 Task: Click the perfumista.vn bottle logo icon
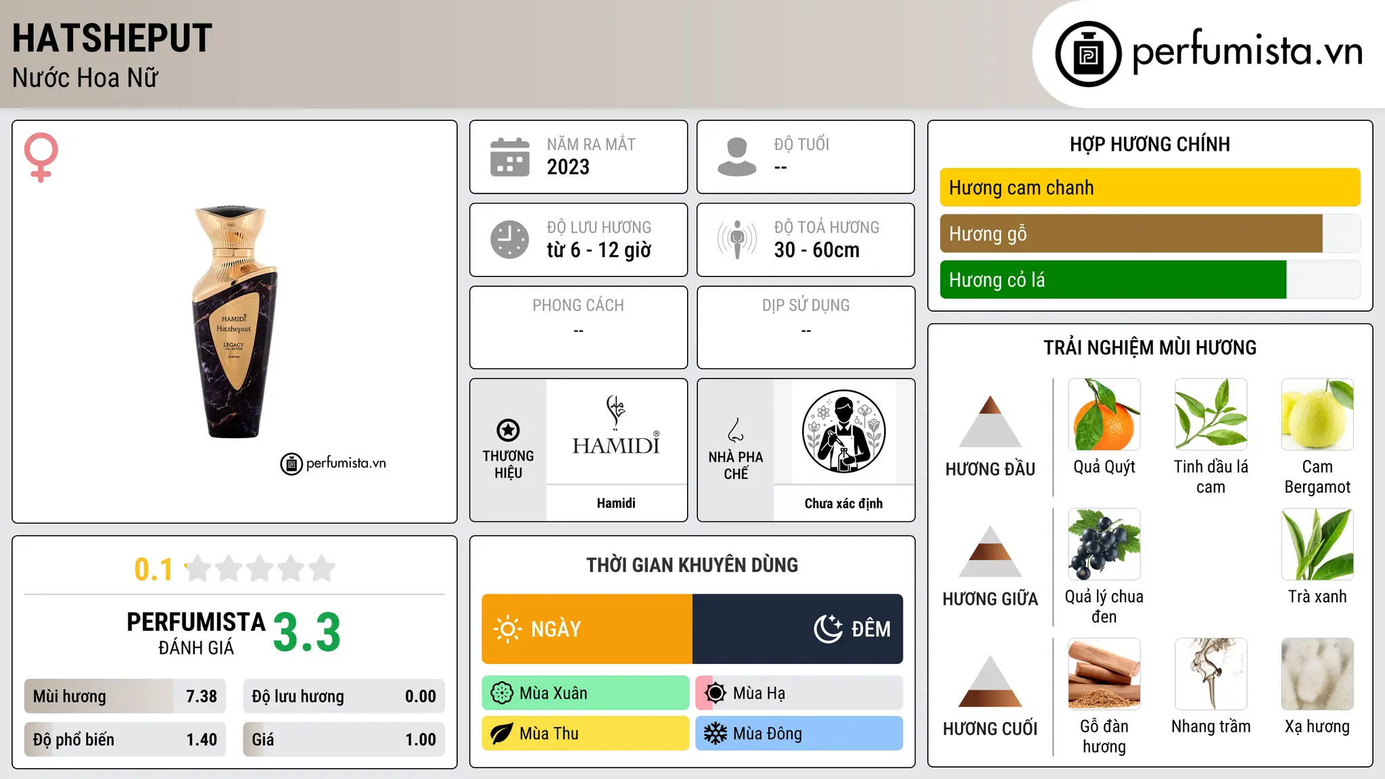(1088, 54)
